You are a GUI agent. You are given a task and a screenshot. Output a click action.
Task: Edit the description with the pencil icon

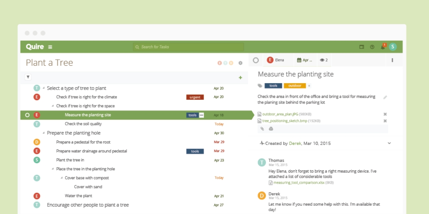pos(385,97)
